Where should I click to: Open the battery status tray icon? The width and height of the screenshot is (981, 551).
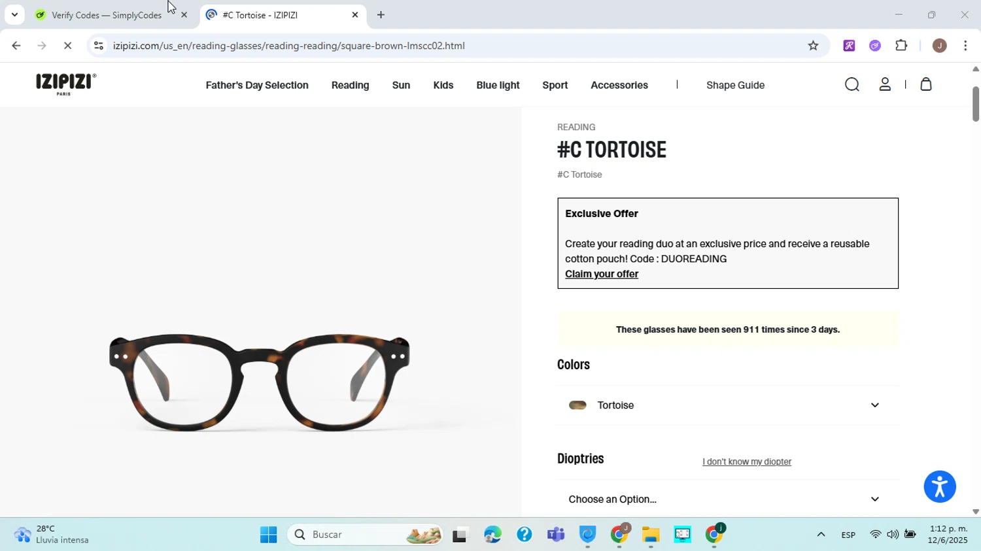click(910, 535)
